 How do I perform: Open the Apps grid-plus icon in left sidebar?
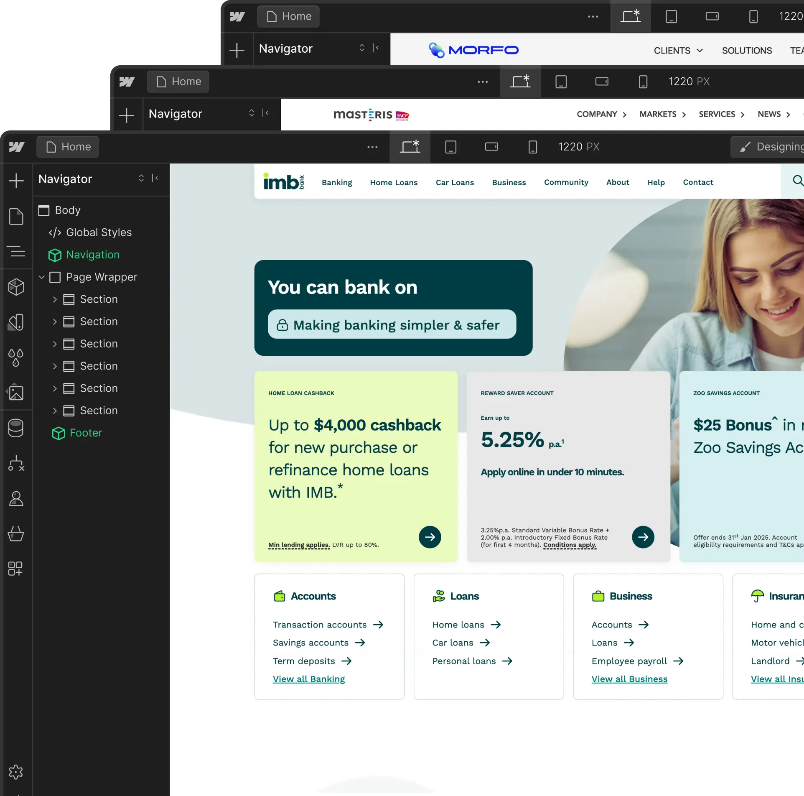coord(15,569)
